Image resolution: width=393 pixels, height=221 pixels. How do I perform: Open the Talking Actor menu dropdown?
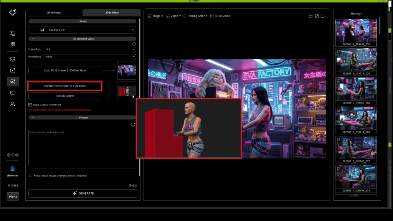(x=195, y=16)
